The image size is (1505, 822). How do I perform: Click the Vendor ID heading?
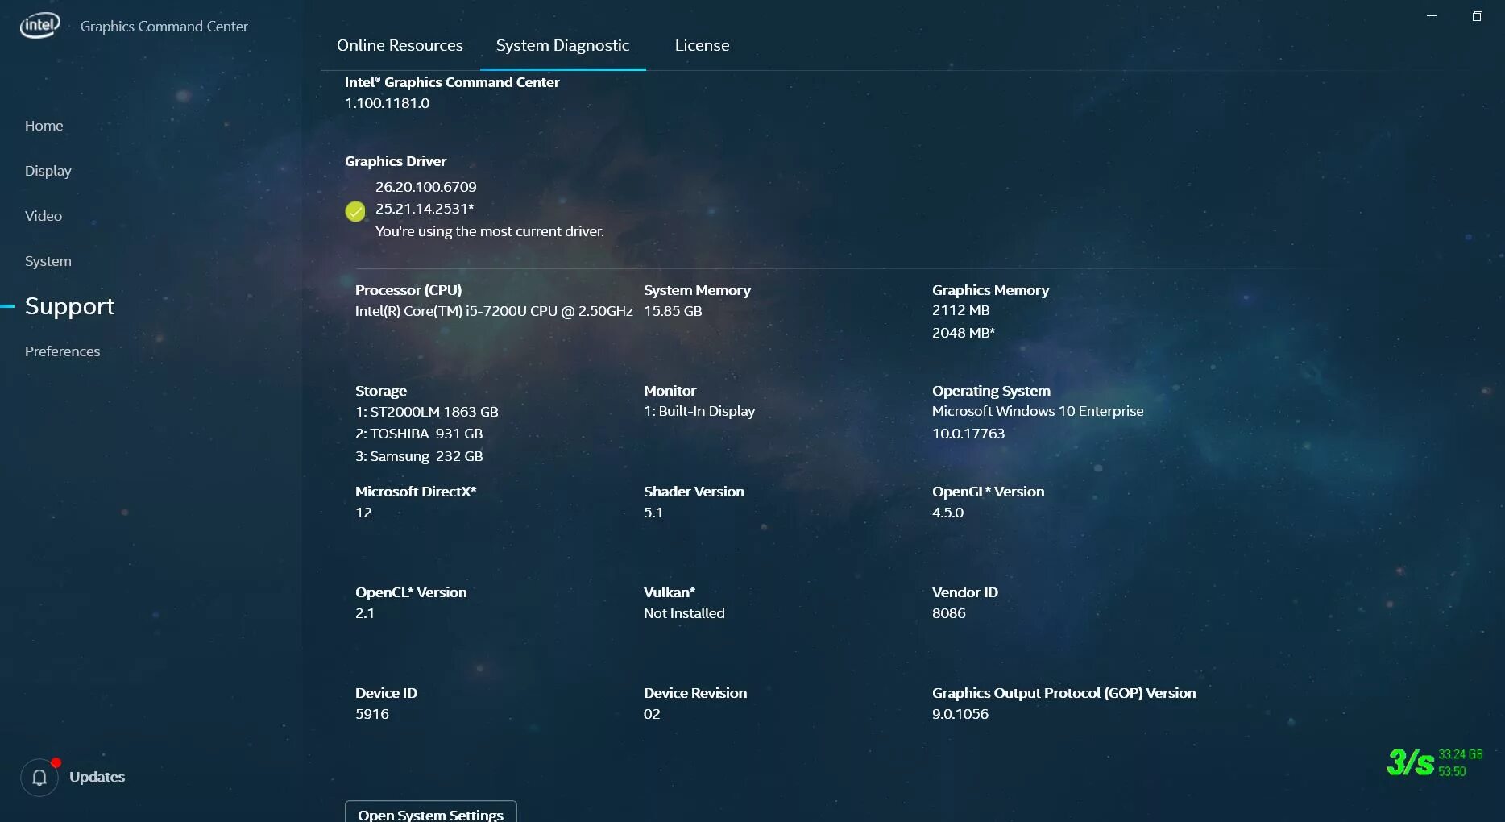coord(965,592)
